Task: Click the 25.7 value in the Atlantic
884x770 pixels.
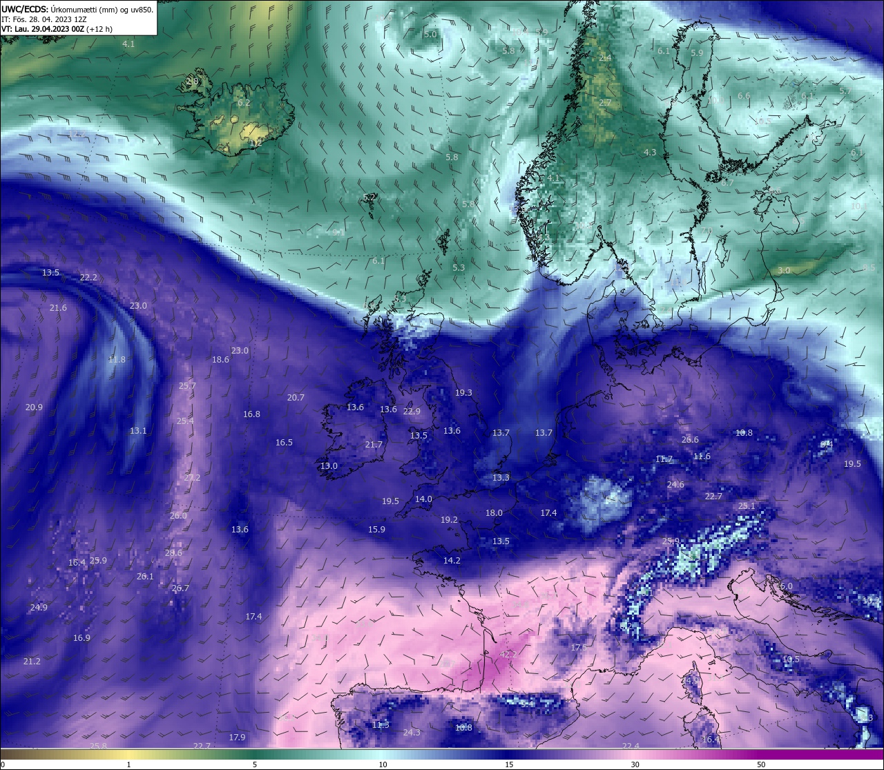Action: (187, 385)
